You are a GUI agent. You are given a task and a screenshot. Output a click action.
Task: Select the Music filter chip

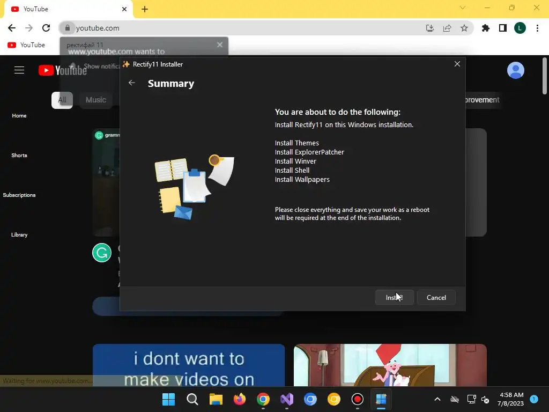click(x=96, y=100)
